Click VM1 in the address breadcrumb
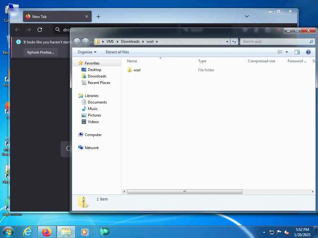 tap(110, 42)
